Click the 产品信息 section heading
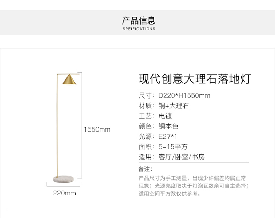 139,20
